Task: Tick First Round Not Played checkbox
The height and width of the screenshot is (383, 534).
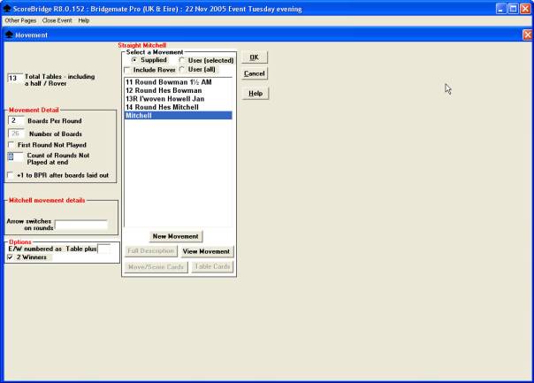Action: [x=11, y=145]
